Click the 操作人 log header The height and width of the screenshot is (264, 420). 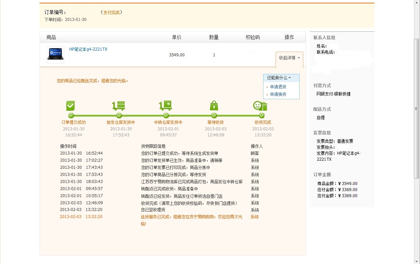click(257, 146)
